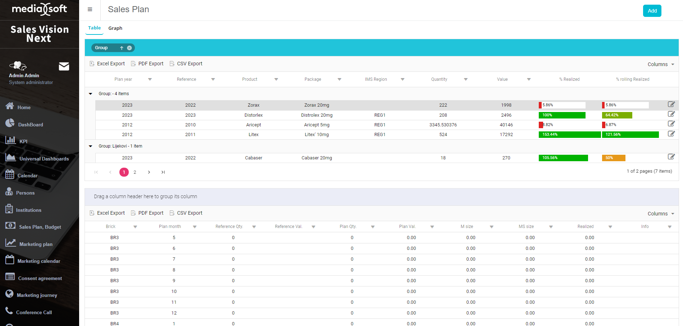Remove the Group chip with X icon
This screenshot has height=326, width=683.
[x=129, y=48]
